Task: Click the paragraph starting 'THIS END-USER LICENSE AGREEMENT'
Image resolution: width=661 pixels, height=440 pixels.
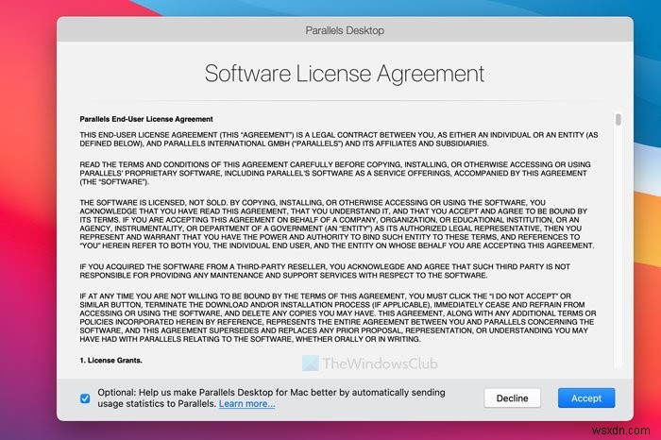Action: coord(339,139)
